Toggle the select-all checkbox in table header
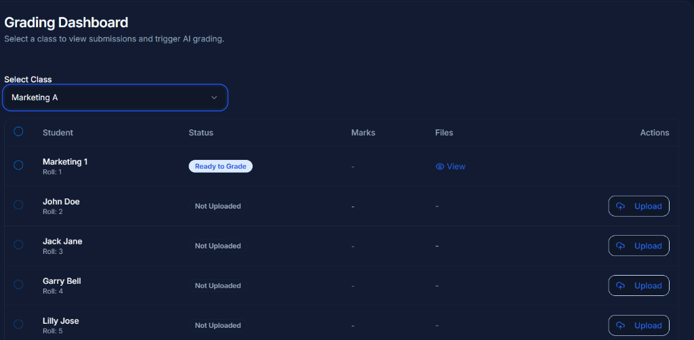Screen dimensions: 694x340 pyautogui.click(x=18, y=132)
